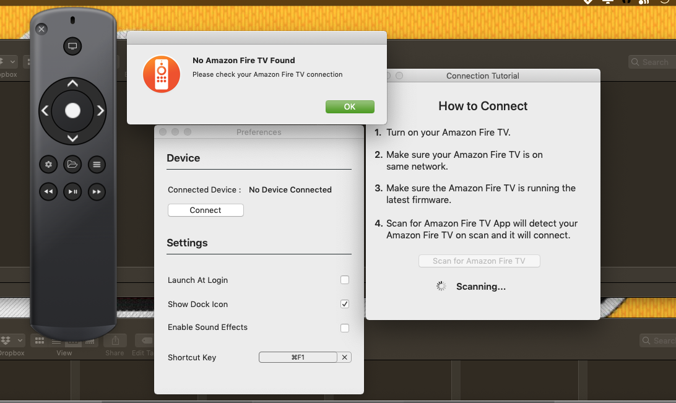
Task: Click the "No Amazon Fire TV Found" alert title
Action: pyautogui.click(x=243, y=60)
